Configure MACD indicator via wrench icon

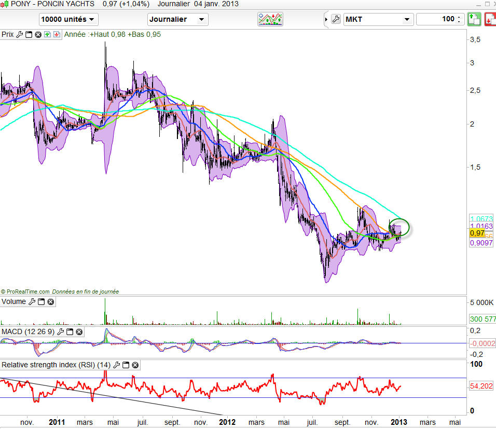[61, 331]
